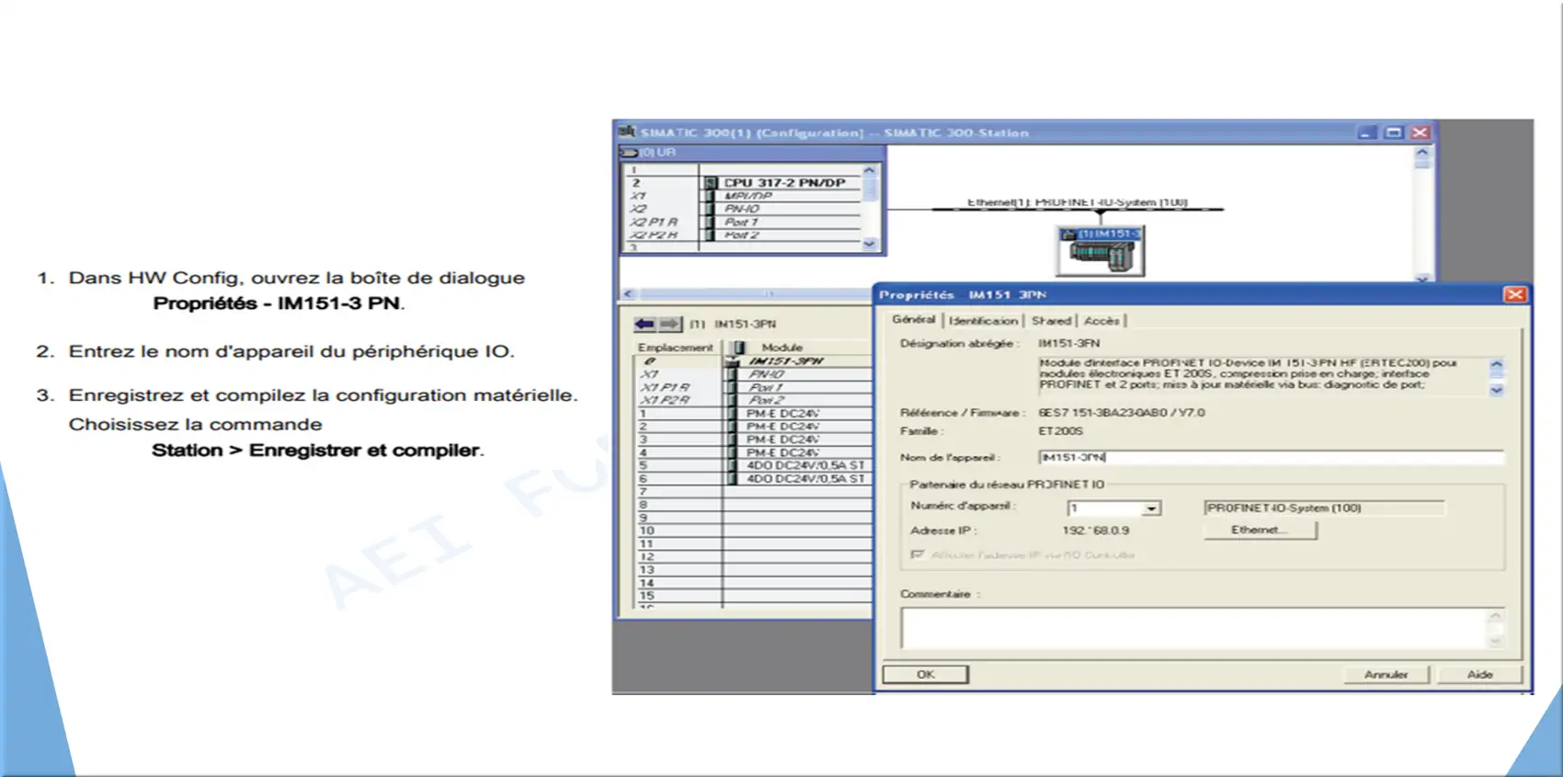This screenshot has width=1563, height=777.
Task: Click the left arrow of the horizontal station scrollbar
Action: 629,294
